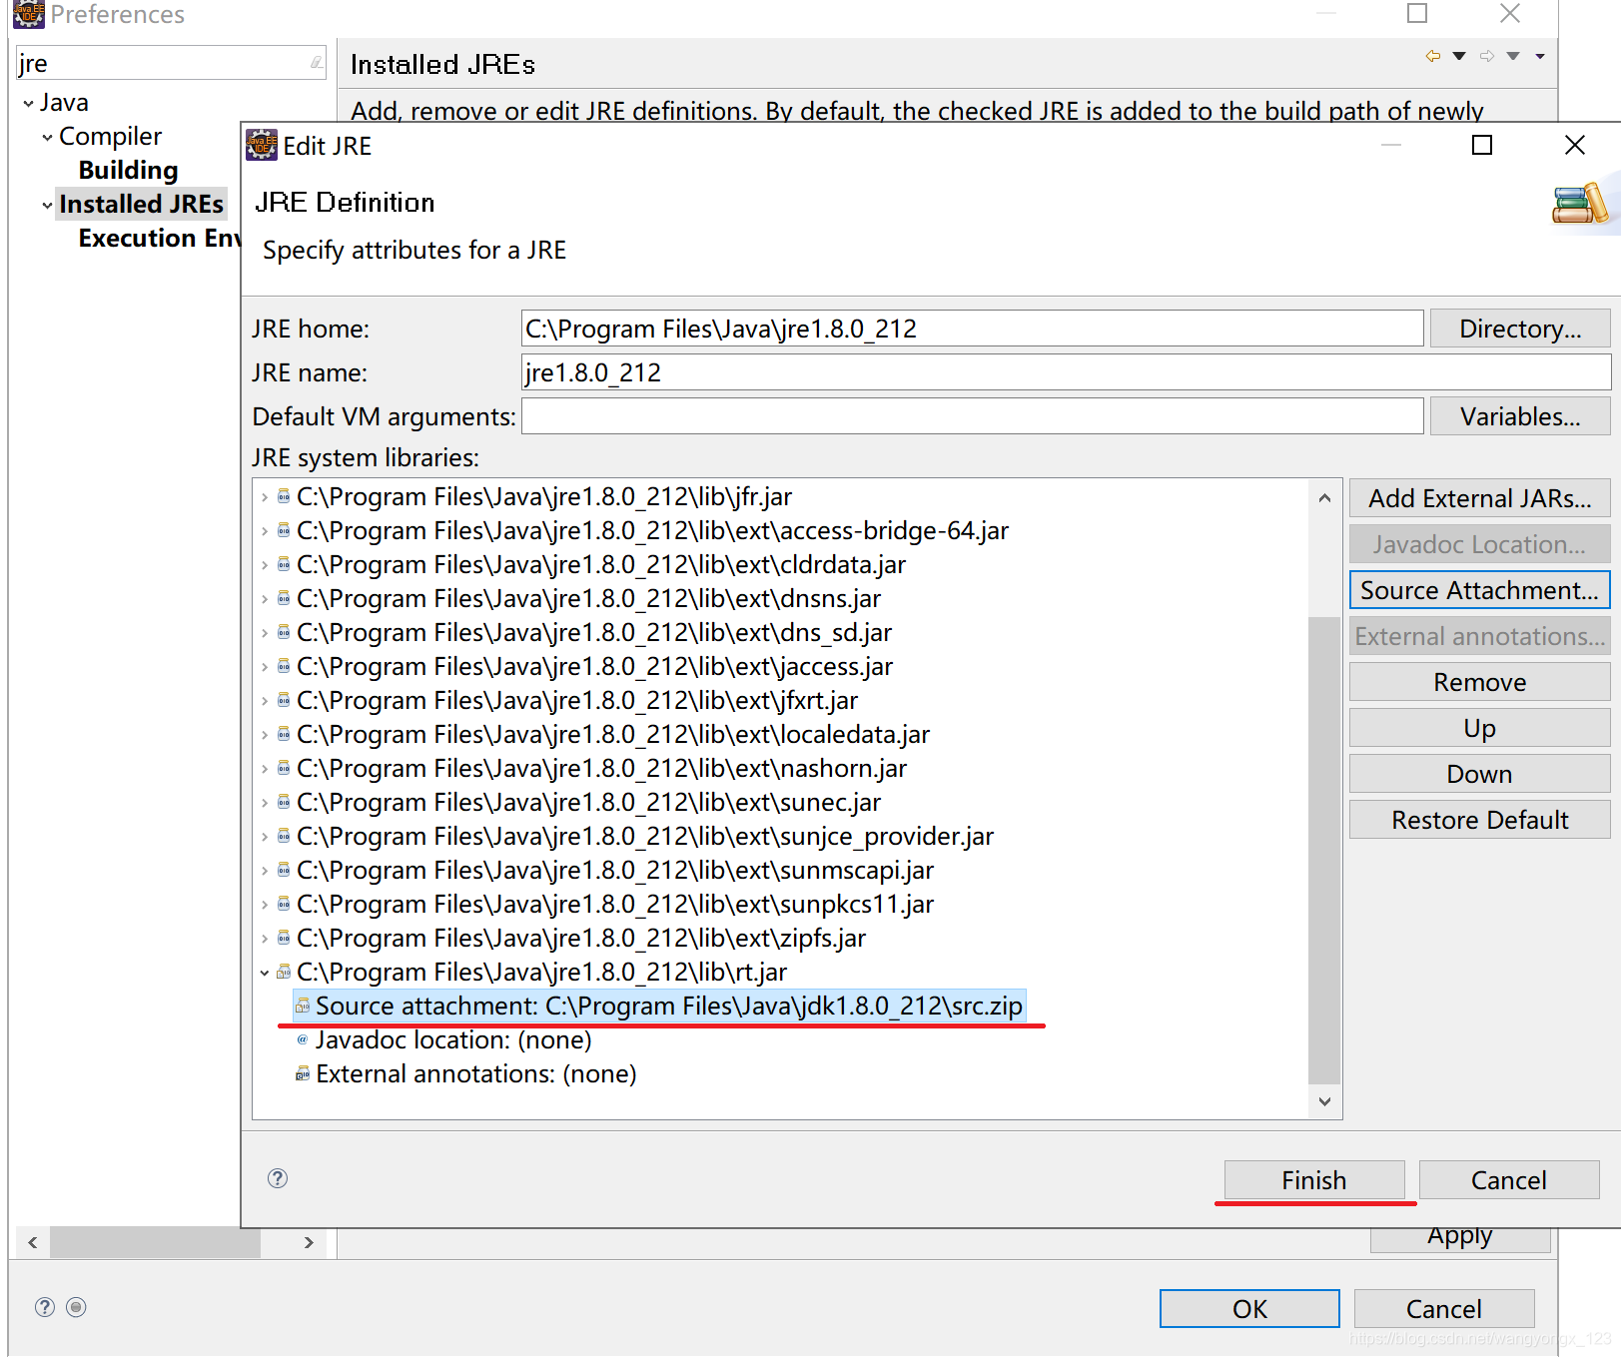Click inside the JRE name field
This screenshot has height=1357, width=1621.
pos(1066,372)
